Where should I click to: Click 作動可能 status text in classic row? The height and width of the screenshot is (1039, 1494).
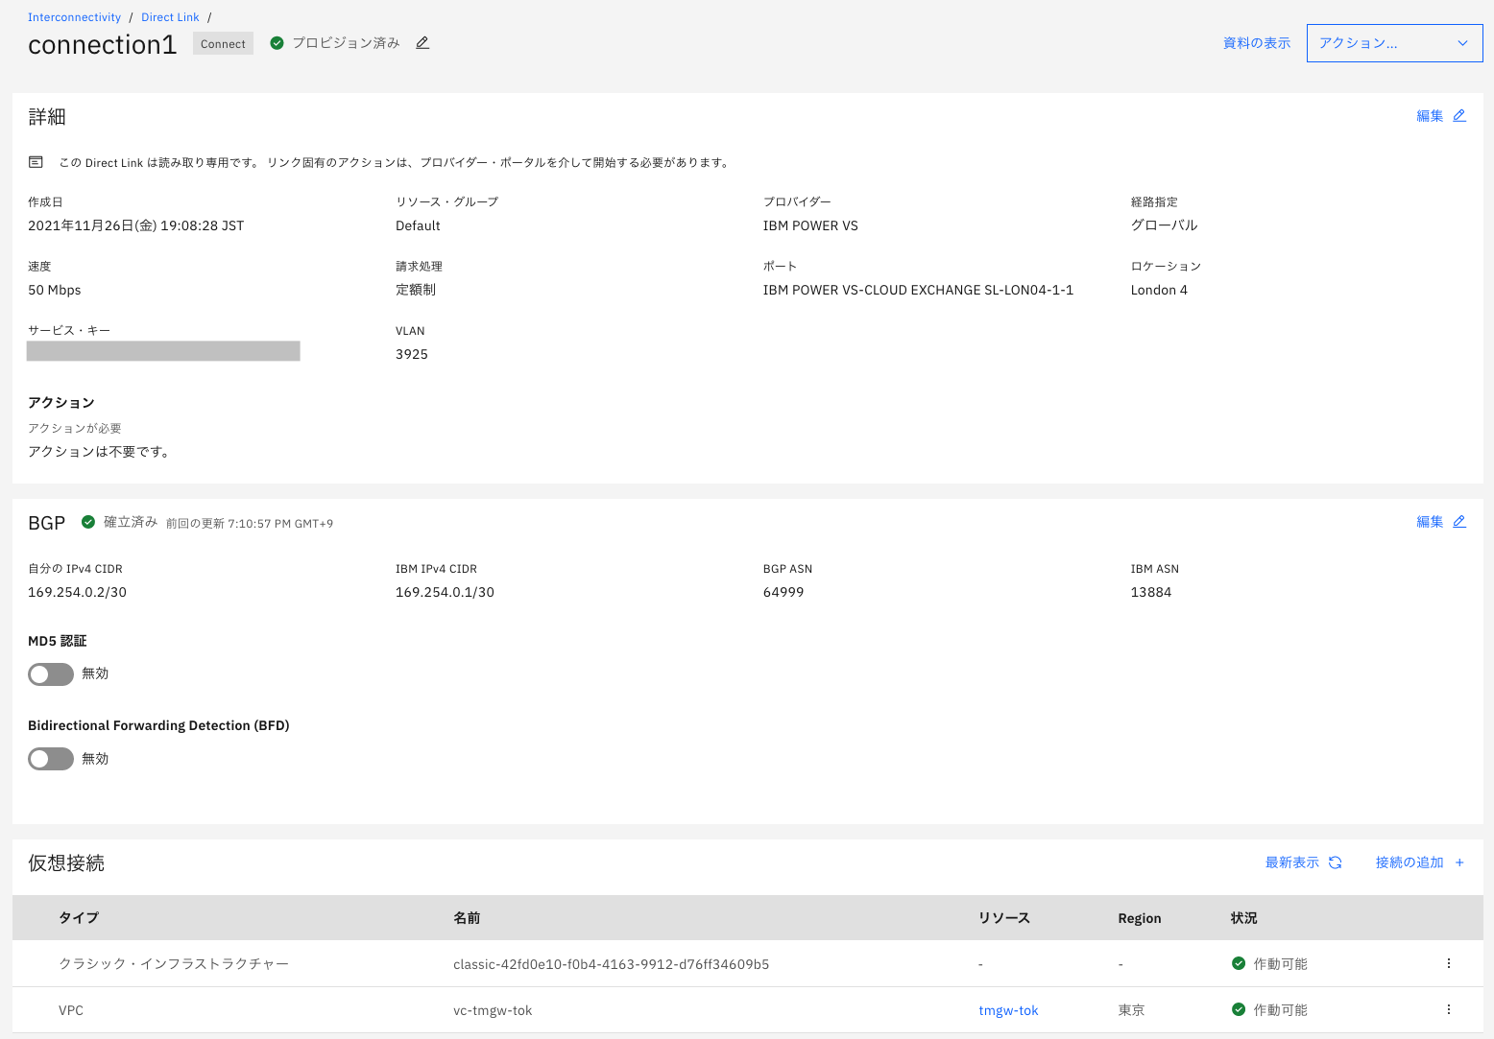tap(1280, 964)
